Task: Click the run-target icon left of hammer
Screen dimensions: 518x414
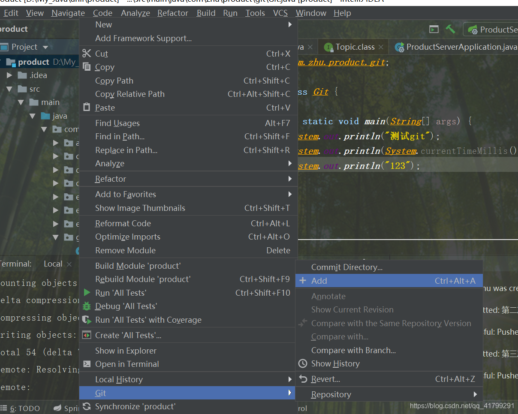Action: [x=434, y=29]
